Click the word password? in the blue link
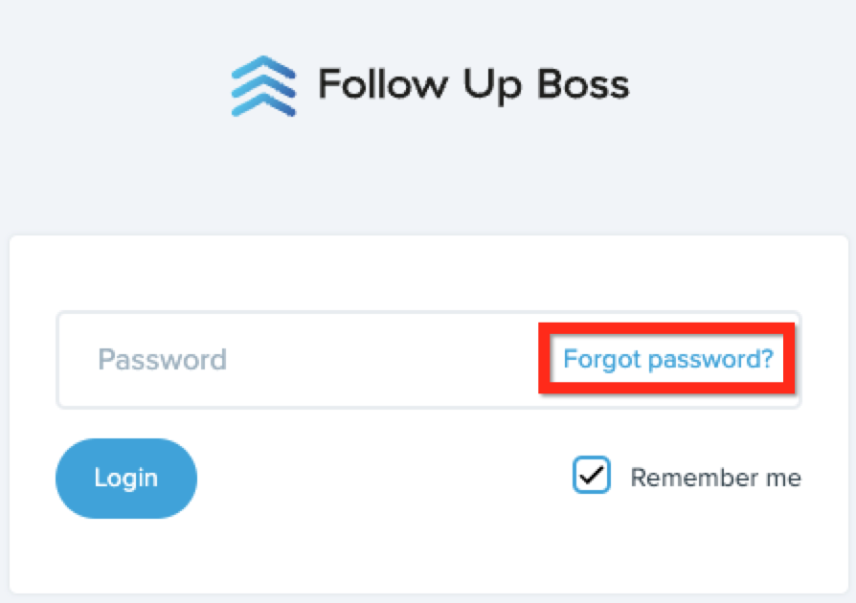Viewport: 856px width, 603px height. tap(710, 360)
